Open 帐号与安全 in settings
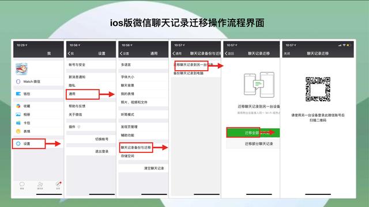This screenshot has width=369, height=207. 91,64
